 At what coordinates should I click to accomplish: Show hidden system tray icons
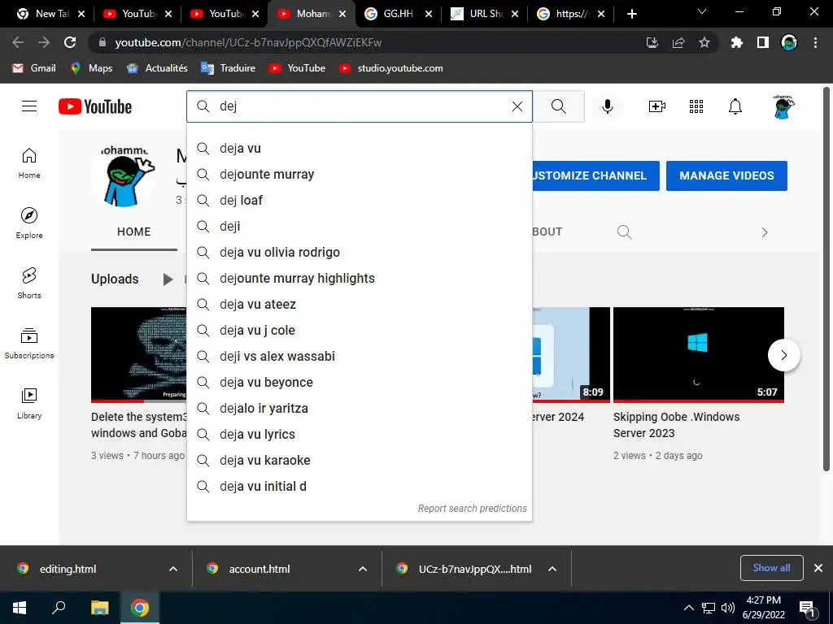pos(688,608)
